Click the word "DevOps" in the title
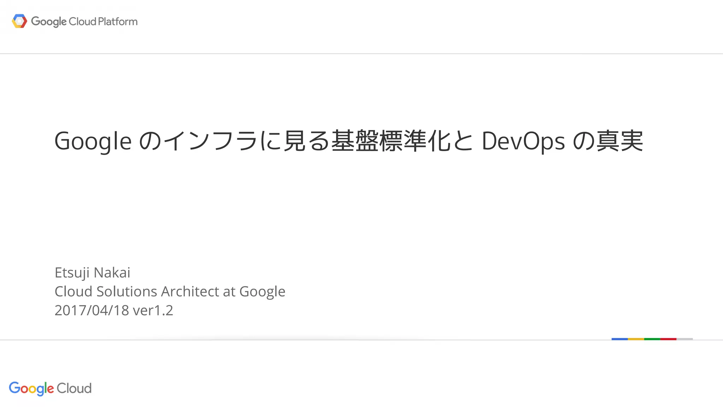 [523, 141]
